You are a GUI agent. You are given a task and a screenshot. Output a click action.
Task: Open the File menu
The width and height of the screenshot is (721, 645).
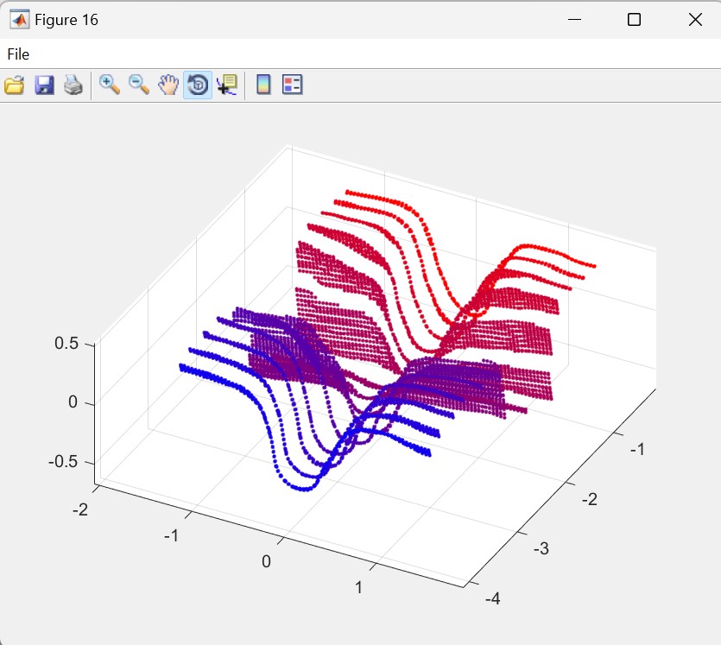pyautogui.click(x=18, y=54)
